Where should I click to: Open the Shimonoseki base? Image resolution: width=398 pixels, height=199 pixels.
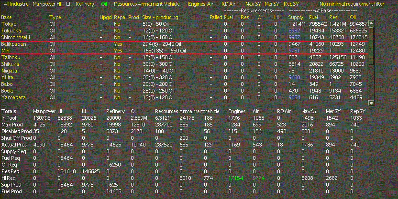click(x=15, y=37)
